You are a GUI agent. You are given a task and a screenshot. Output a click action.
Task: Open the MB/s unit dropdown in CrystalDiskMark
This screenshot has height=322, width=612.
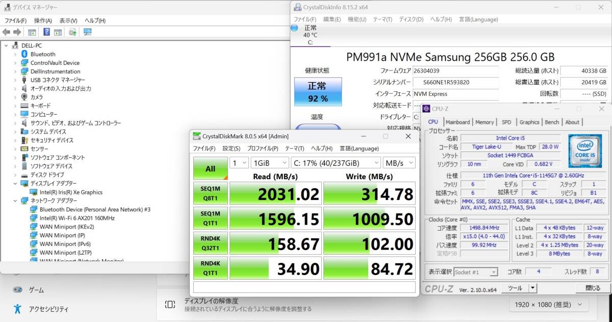pyautogui.click(x=399, y=162)
